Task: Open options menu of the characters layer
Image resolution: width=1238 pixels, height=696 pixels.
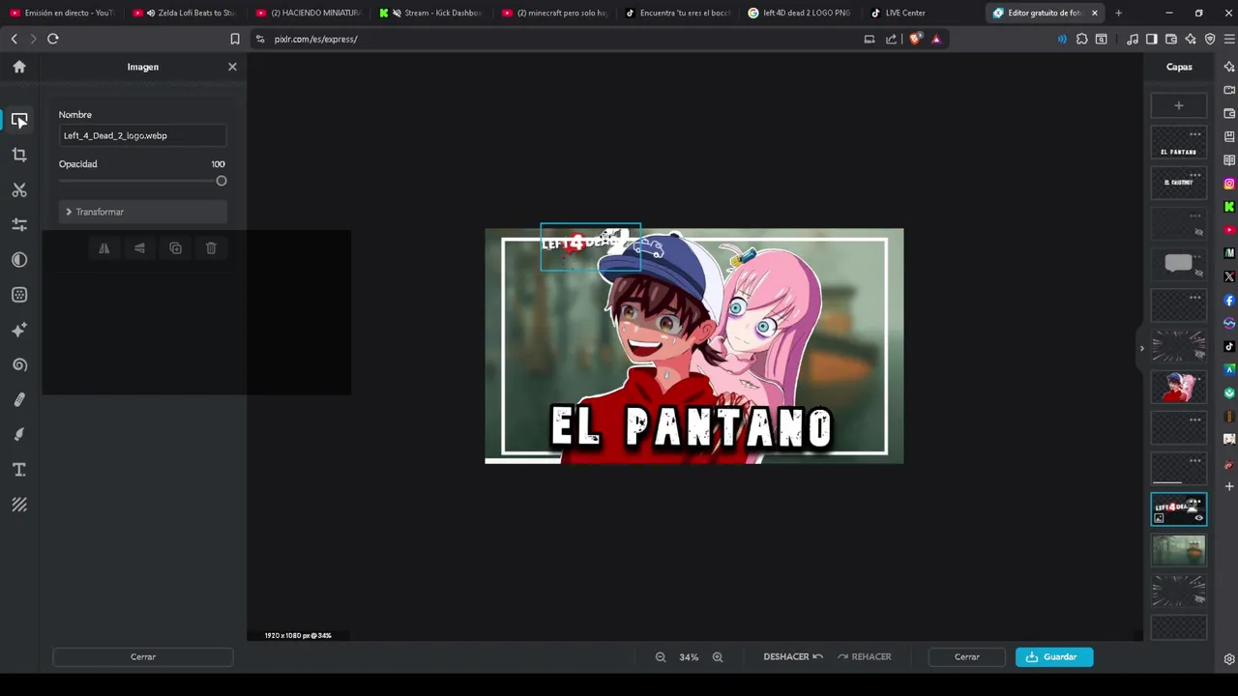Action: tap(1195, 379)
